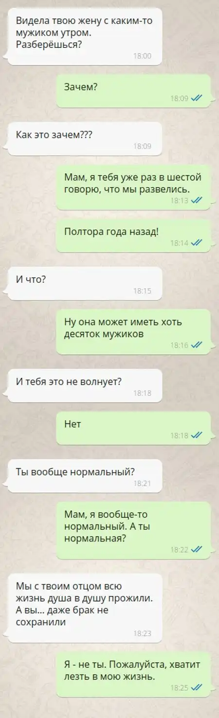
Task: Click read checkmarks on 'Нет' message
Action: pyautogui.click(x=197, y=436)
